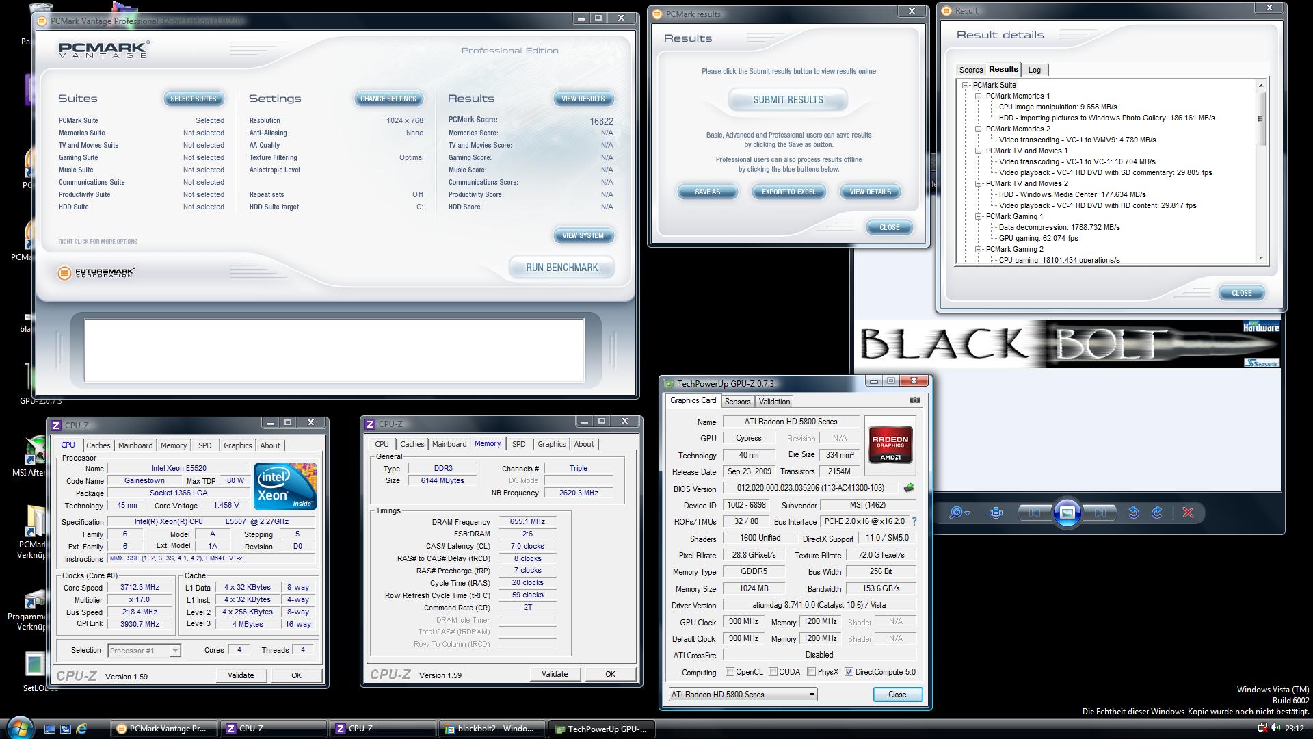Click the Intel Xeon logo in CPU-Z
The width and height of the screenshot is (1313, 739).
(x=285, y=487)
